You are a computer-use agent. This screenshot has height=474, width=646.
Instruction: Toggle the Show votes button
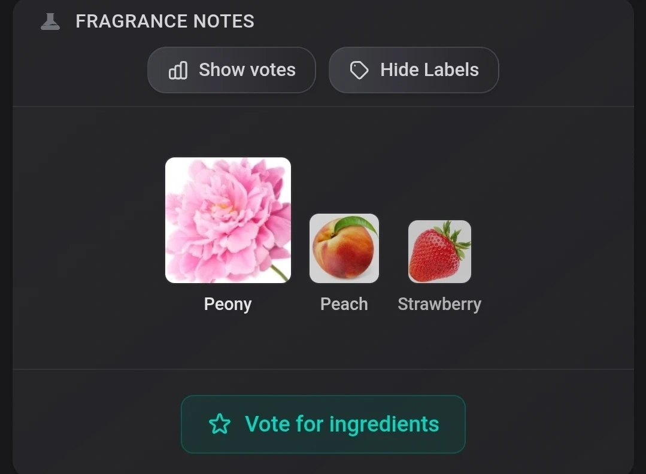click(232, 70)
